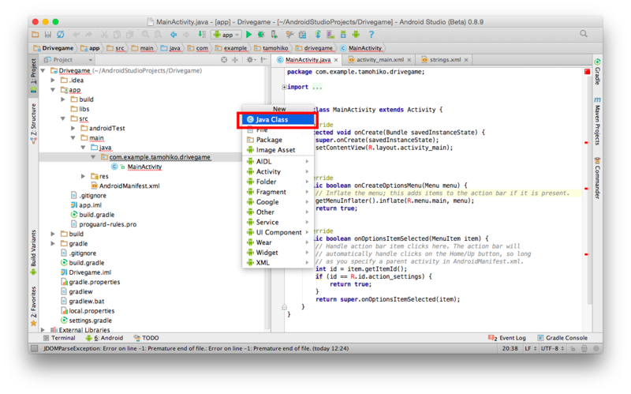Open UTF-8 encoding selector
The image size is (631, 394).
pyautogui.click(x=552, y=348)
